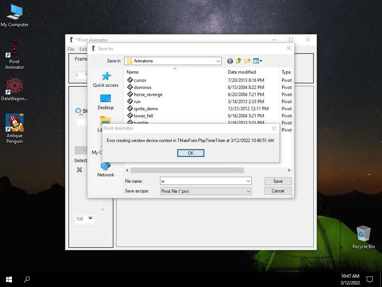Click date 12/21/2012 12:11 PM of sprite_demo

tap(248, 109)
